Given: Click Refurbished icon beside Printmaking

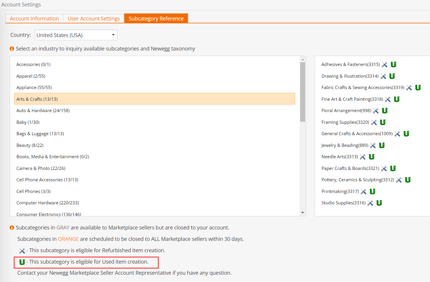Looking at the screenshot, I should pos(363,192).
